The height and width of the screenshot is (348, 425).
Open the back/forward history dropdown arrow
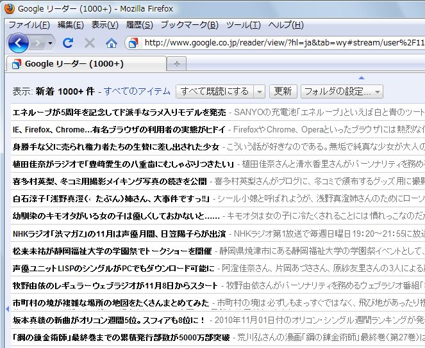50,43
